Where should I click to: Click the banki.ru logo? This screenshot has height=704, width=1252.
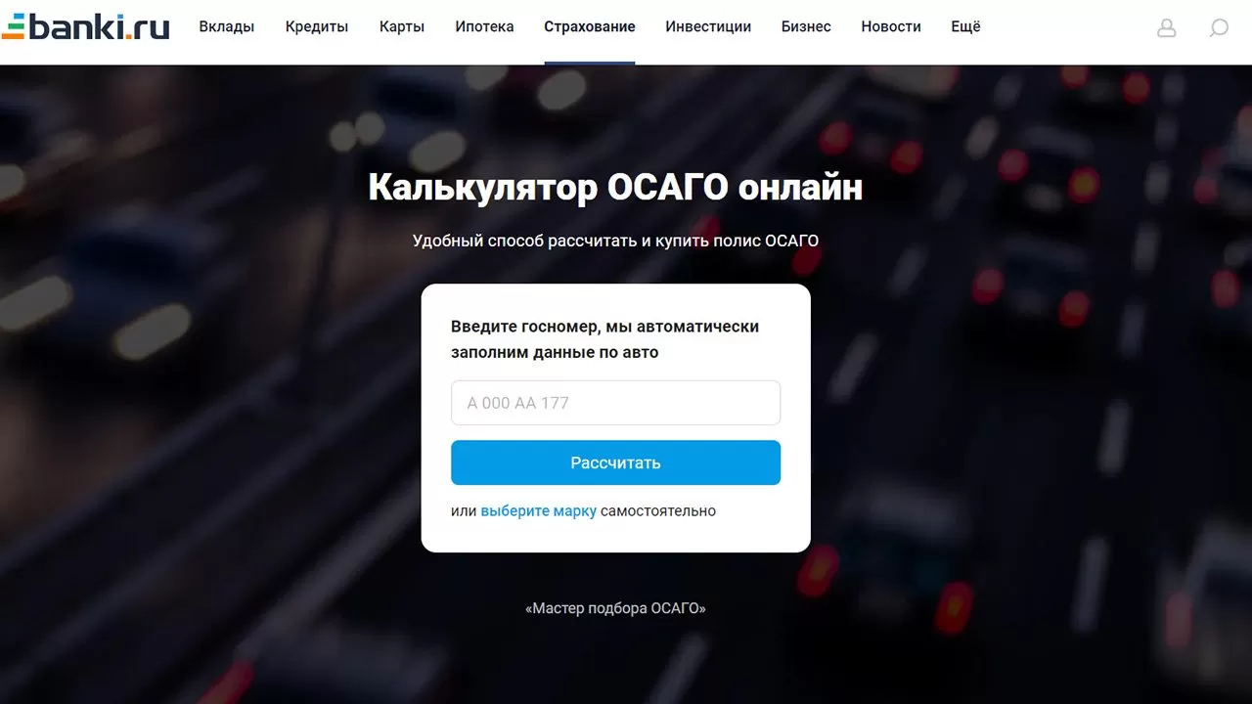(86, 26)
